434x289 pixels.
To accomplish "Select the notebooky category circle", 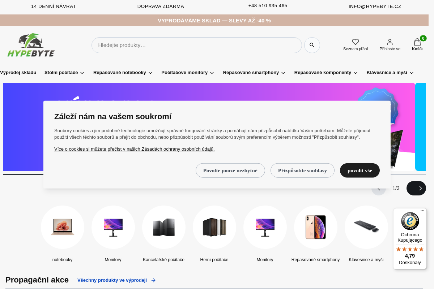I will pyautogui.click(x=63, y=227).
